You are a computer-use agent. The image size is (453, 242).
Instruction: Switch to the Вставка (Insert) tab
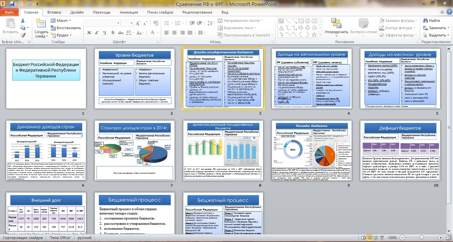point(54,12)
